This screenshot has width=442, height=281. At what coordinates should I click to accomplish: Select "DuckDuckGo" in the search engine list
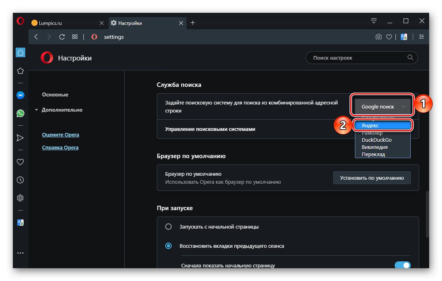pyautogui.click(x=376, y=140)
